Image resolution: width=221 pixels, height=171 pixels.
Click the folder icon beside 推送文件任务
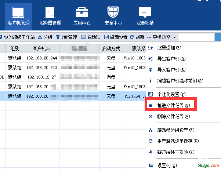[151, 105]
